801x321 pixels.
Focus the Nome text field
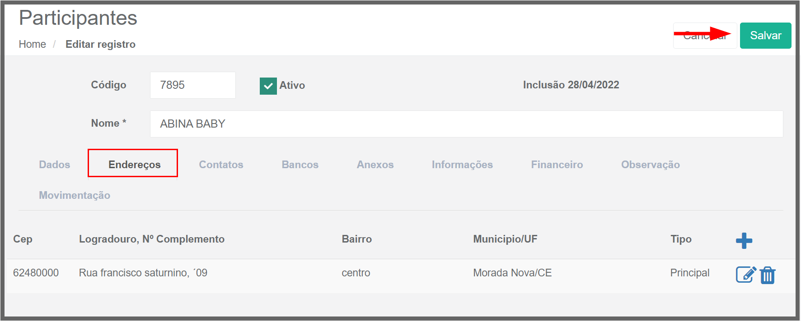[466, 124]
